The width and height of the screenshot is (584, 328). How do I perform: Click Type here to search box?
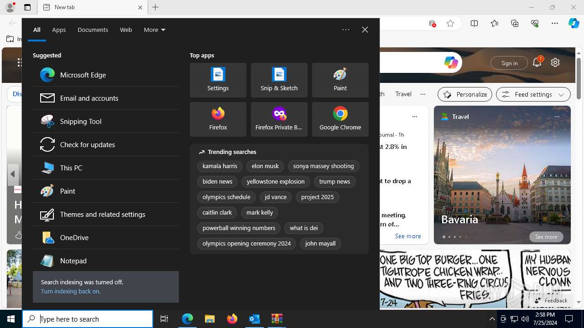point(88,319)
